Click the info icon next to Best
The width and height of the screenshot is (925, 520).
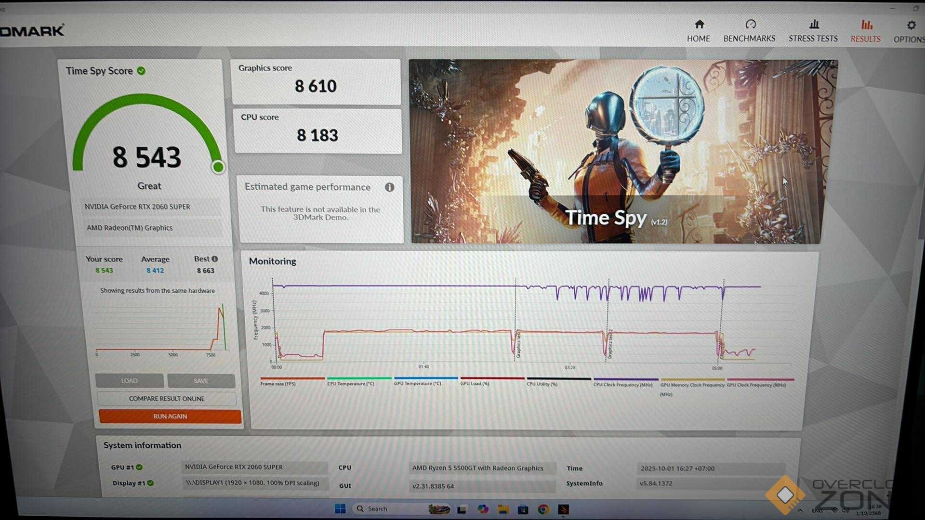click(215, 259)
